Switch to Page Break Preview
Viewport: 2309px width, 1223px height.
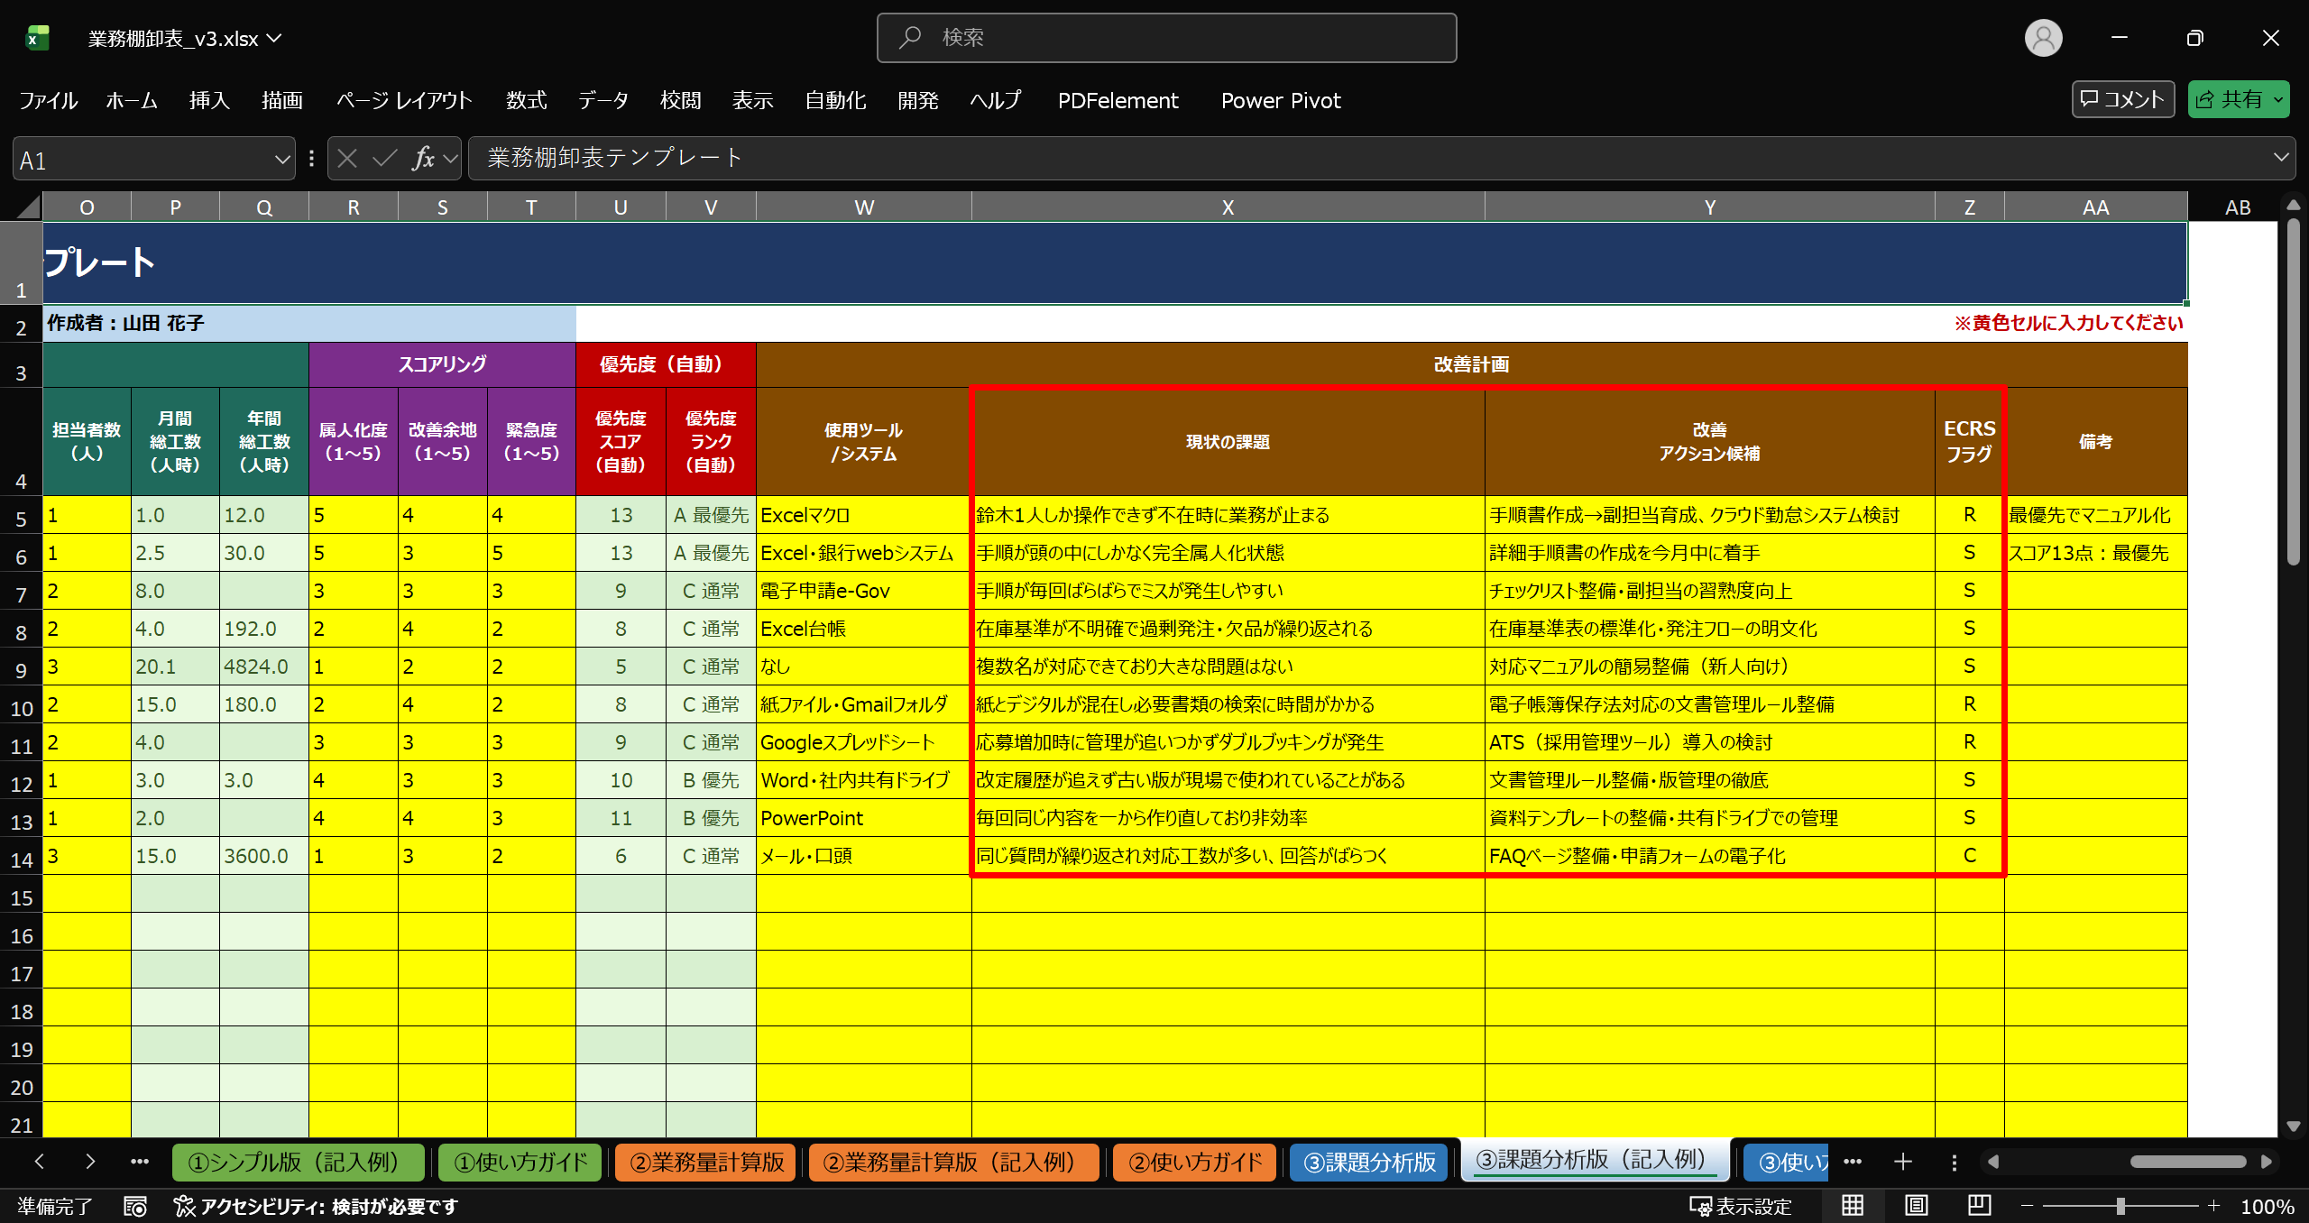pyautogui.click(x=1979, y=1206)
